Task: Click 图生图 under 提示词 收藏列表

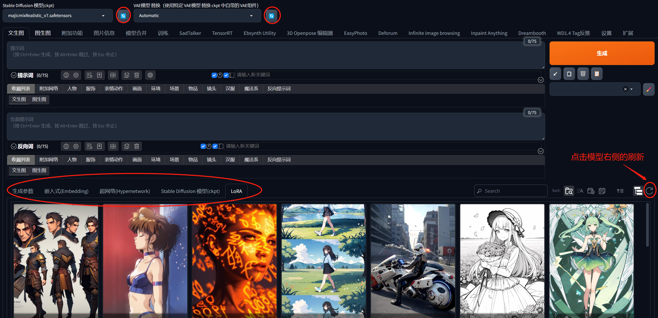Action: click(39, 99)
